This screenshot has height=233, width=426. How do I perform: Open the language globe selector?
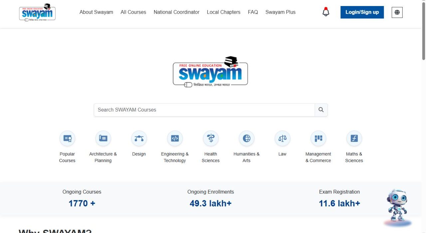tap(397, 12)
